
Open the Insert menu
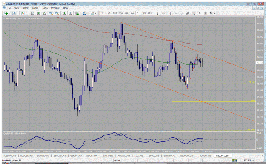click(26, 8)
